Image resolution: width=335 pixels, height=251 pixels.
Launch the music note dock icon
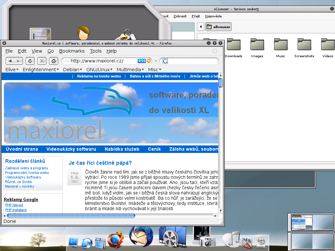[232, 239]
